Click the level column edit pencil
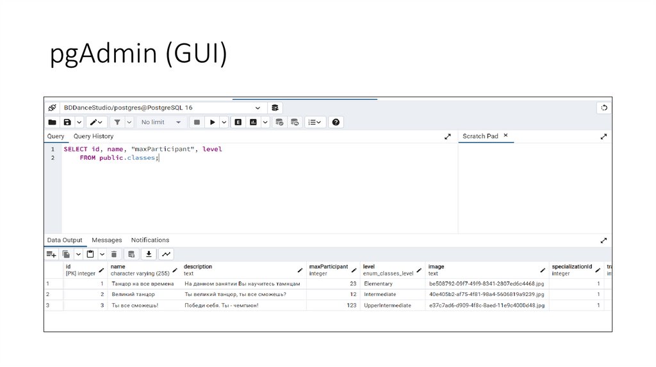 [x=419, y=270]
